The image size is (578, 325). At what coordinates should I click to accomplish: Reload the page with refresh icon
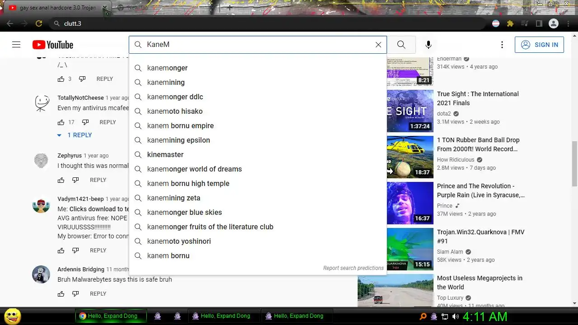(x=39, y=23)
